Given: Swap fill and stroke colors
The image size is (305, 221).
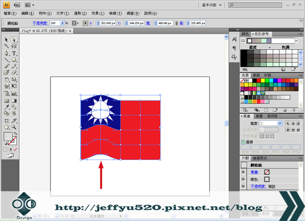Looking at the screenshot, I should pos(15,134).
